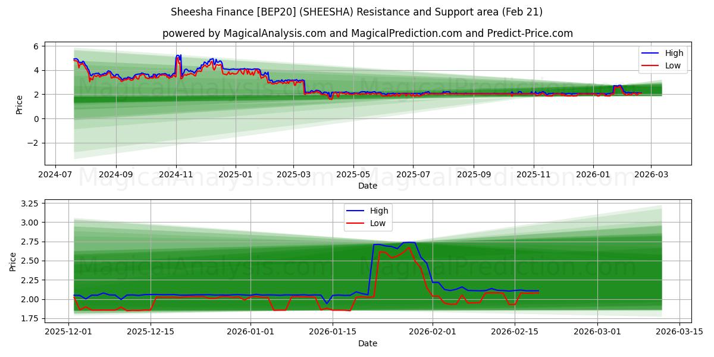
Task: Click the '2026-01' tick label on top chart
Action: coord(593,176)
